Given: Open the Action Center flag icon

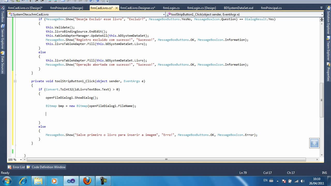Looking at the screenshot, I should [284, 181].
